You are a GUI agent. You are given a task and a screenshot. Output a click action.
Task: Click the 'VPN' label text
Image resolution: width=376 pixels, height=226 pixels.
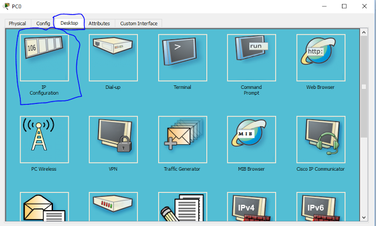tap(113, 169)
